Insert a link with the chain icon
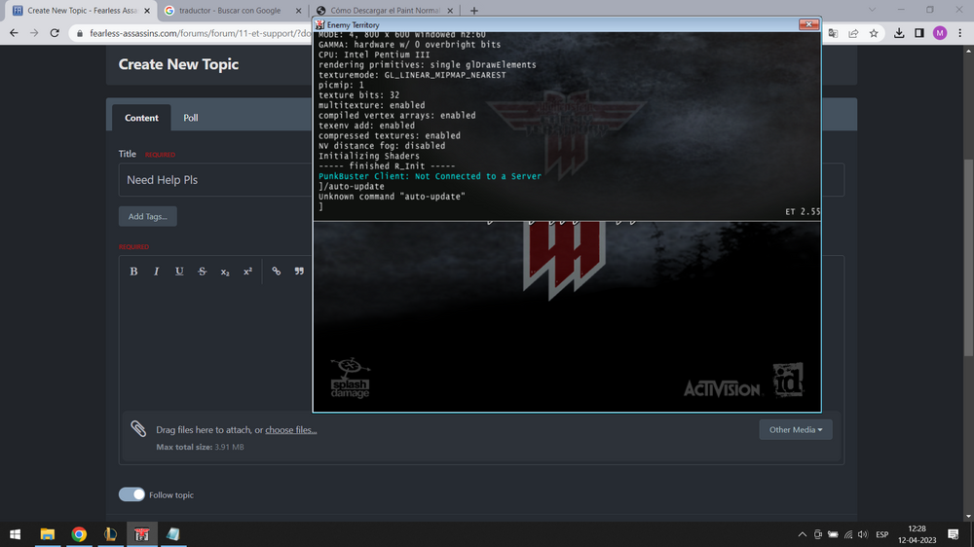The height and width of the screenshot is (547, 974). coord(277,272)
